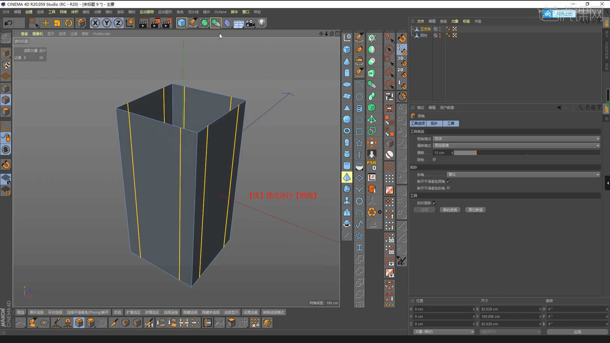Click the Cylinder primitive icon in palette
Image resolution: width=610 pixels, height=343 pixels.
pyautogui.click(x=347, y=73)
